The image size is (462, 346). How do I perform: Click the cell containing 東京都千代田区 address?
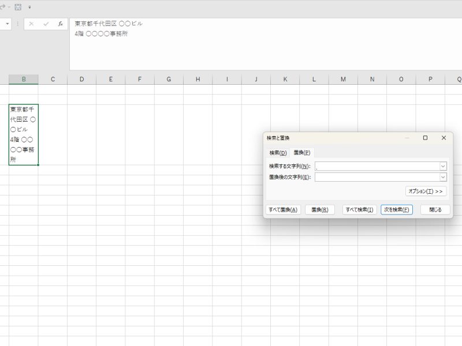pyautogui.click(x=24, y=135)
